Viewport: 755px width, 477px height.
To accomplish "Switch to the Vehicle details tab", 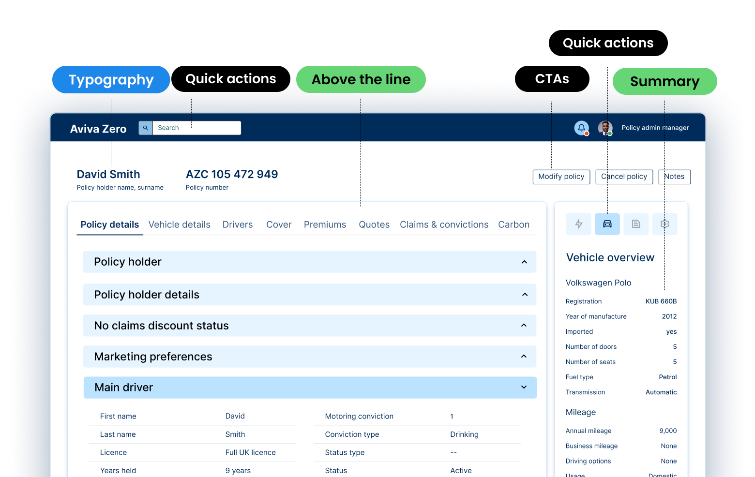I will coord(179,224).
